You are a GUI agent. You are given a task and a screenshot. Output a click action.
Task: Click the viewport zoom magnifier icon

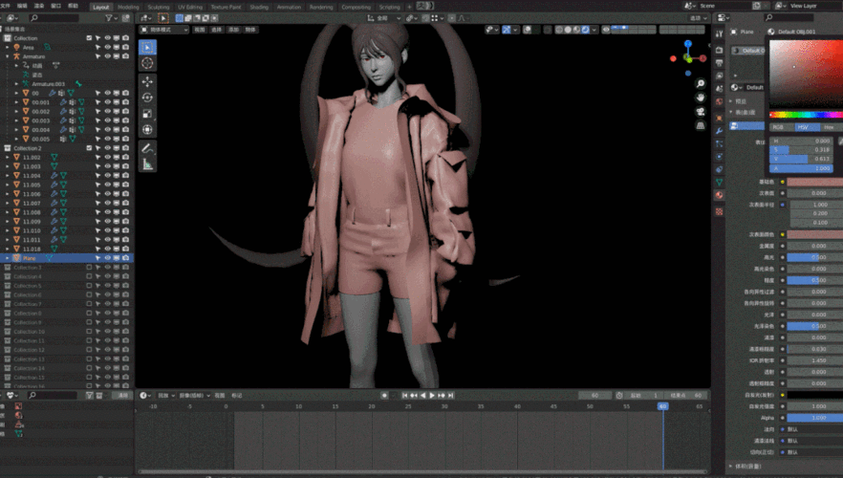tap(700, 84)
